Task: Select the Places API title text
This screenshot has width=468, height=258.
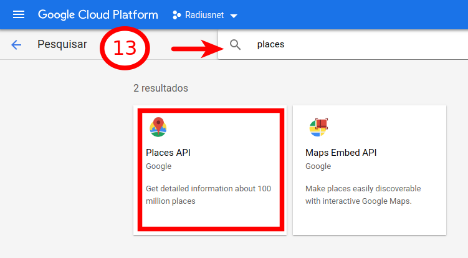Action: pyautogui.click(x=168, y=153)
